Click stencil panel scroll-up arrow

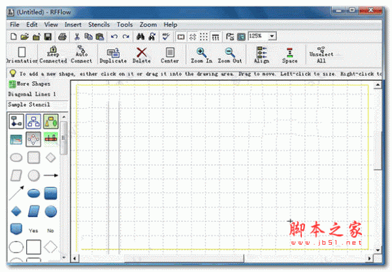tap(64, 117)
